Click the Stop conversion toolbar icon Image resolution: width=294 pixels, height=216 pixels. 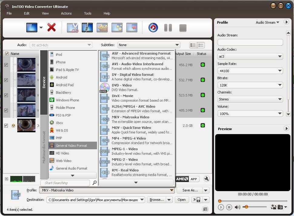coord(183,28)
